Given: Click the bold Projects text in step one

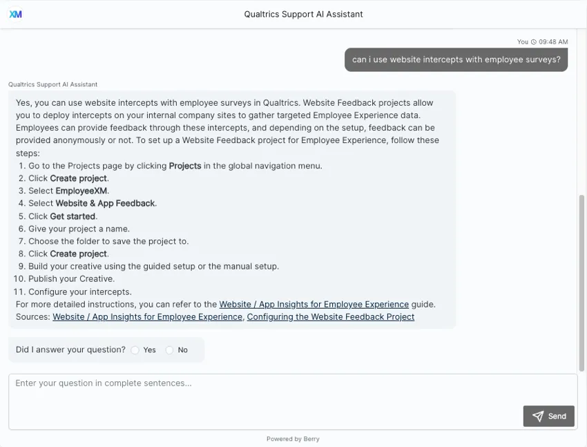Looking at the screenshot, I should coord(184,165).
